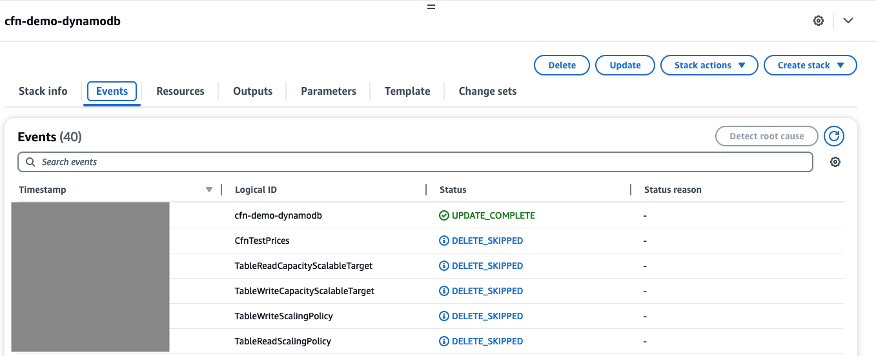Select TableWriteCapacityScalableTarget logical ID

[x=305, y=291]
